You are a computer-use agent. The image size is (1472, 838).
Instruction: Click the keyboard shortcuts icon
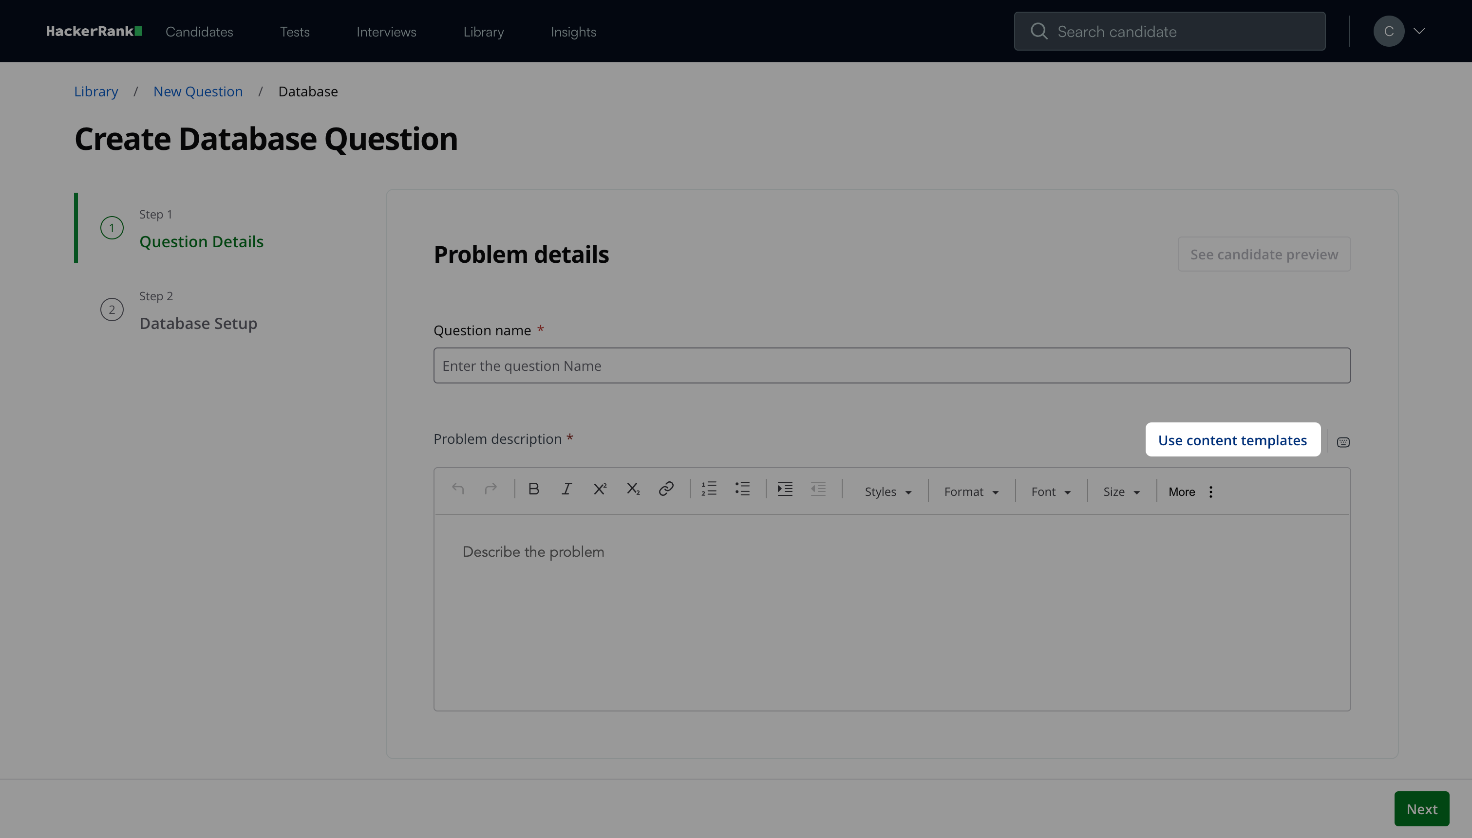click(1343, 442)
